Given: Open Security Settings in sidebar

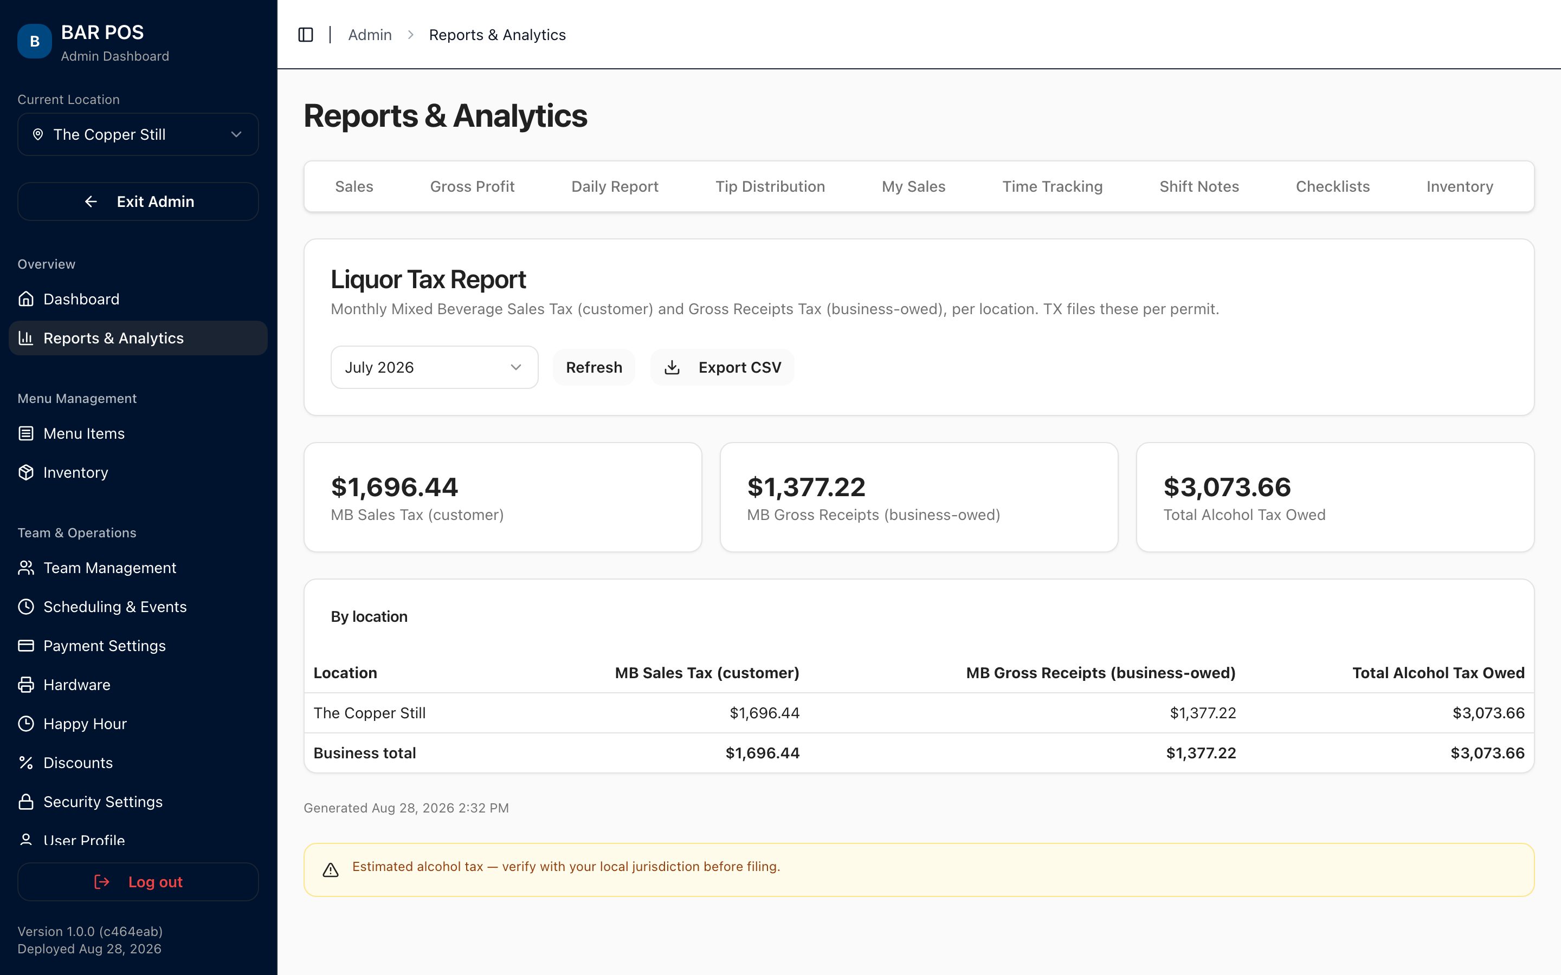Looking at the screenshot, I should pyautogui.click(x=138, y=802).
